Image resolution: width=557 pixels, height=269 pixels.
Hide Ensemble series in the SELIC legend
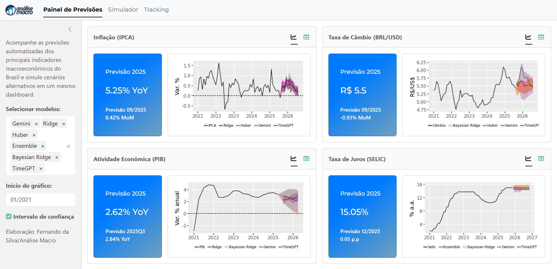(x=449, y=247)
